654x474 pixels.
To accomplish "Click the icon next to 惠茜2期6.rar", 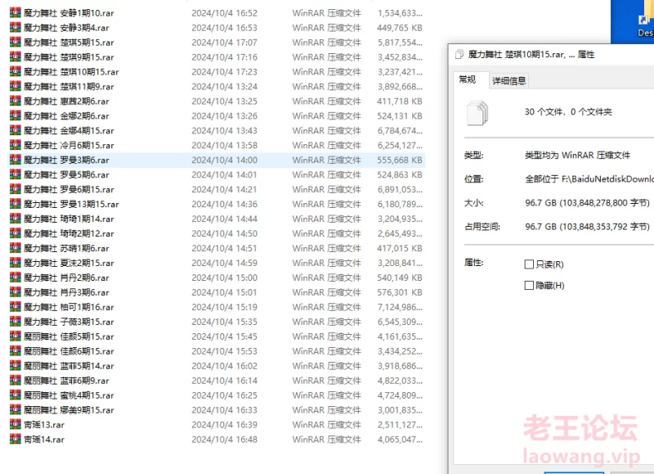I will coord(16,101).
